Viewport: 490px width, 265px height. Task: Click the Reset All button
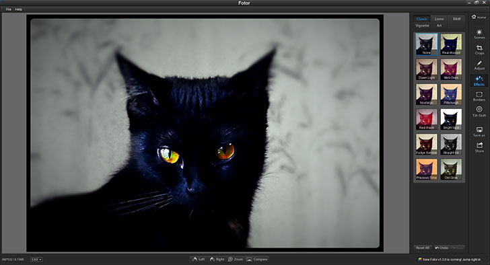click(x=423, y=248)
